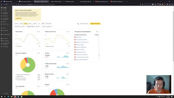Open the Детализация по дням dropdown
This screenshot has height=98, width=174.
click(x=20, y=27)
